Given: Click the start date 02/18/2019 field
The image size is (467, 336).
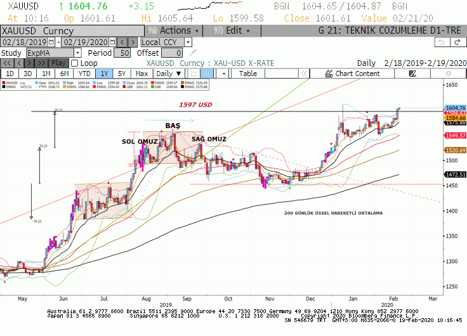Looking at the screenshot, I should pos(24,42).
